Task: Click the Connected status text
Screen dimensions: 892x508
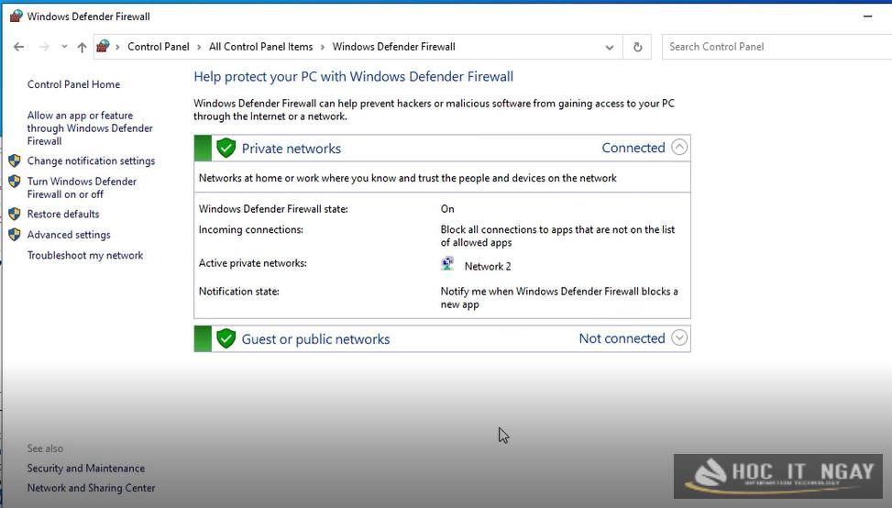Action: pos(633,148)
